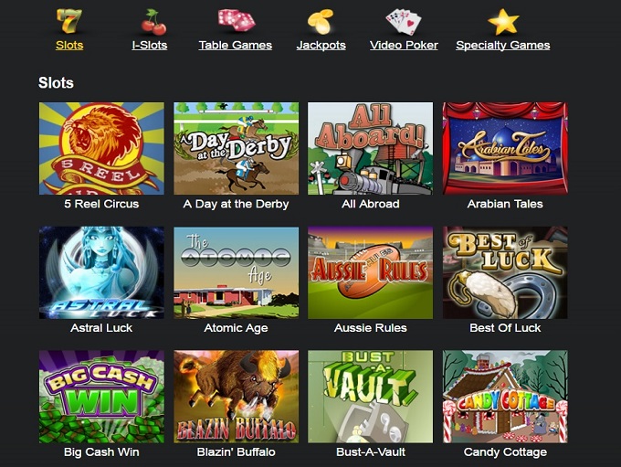Open the Best Of Luck horseshoe thumbnail

[505, 272]
